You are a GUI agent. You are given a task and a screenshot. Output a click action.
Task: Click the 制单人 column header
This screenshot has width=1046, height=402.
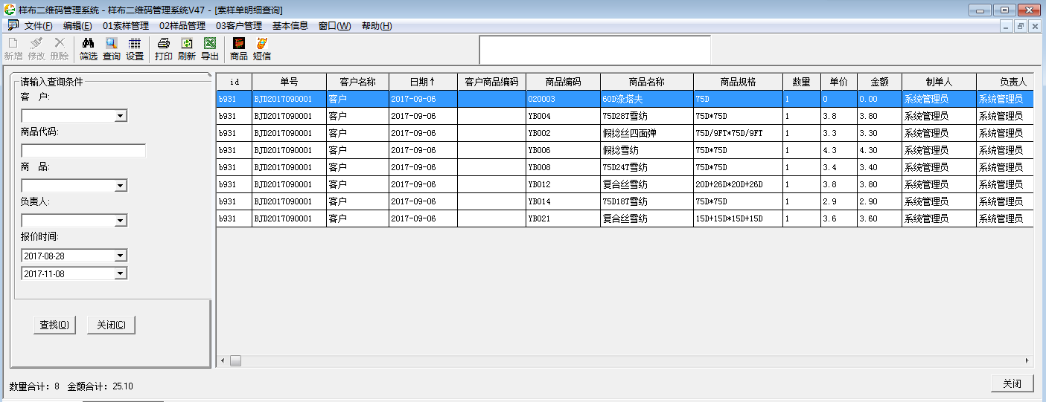(x=939, y=82)
